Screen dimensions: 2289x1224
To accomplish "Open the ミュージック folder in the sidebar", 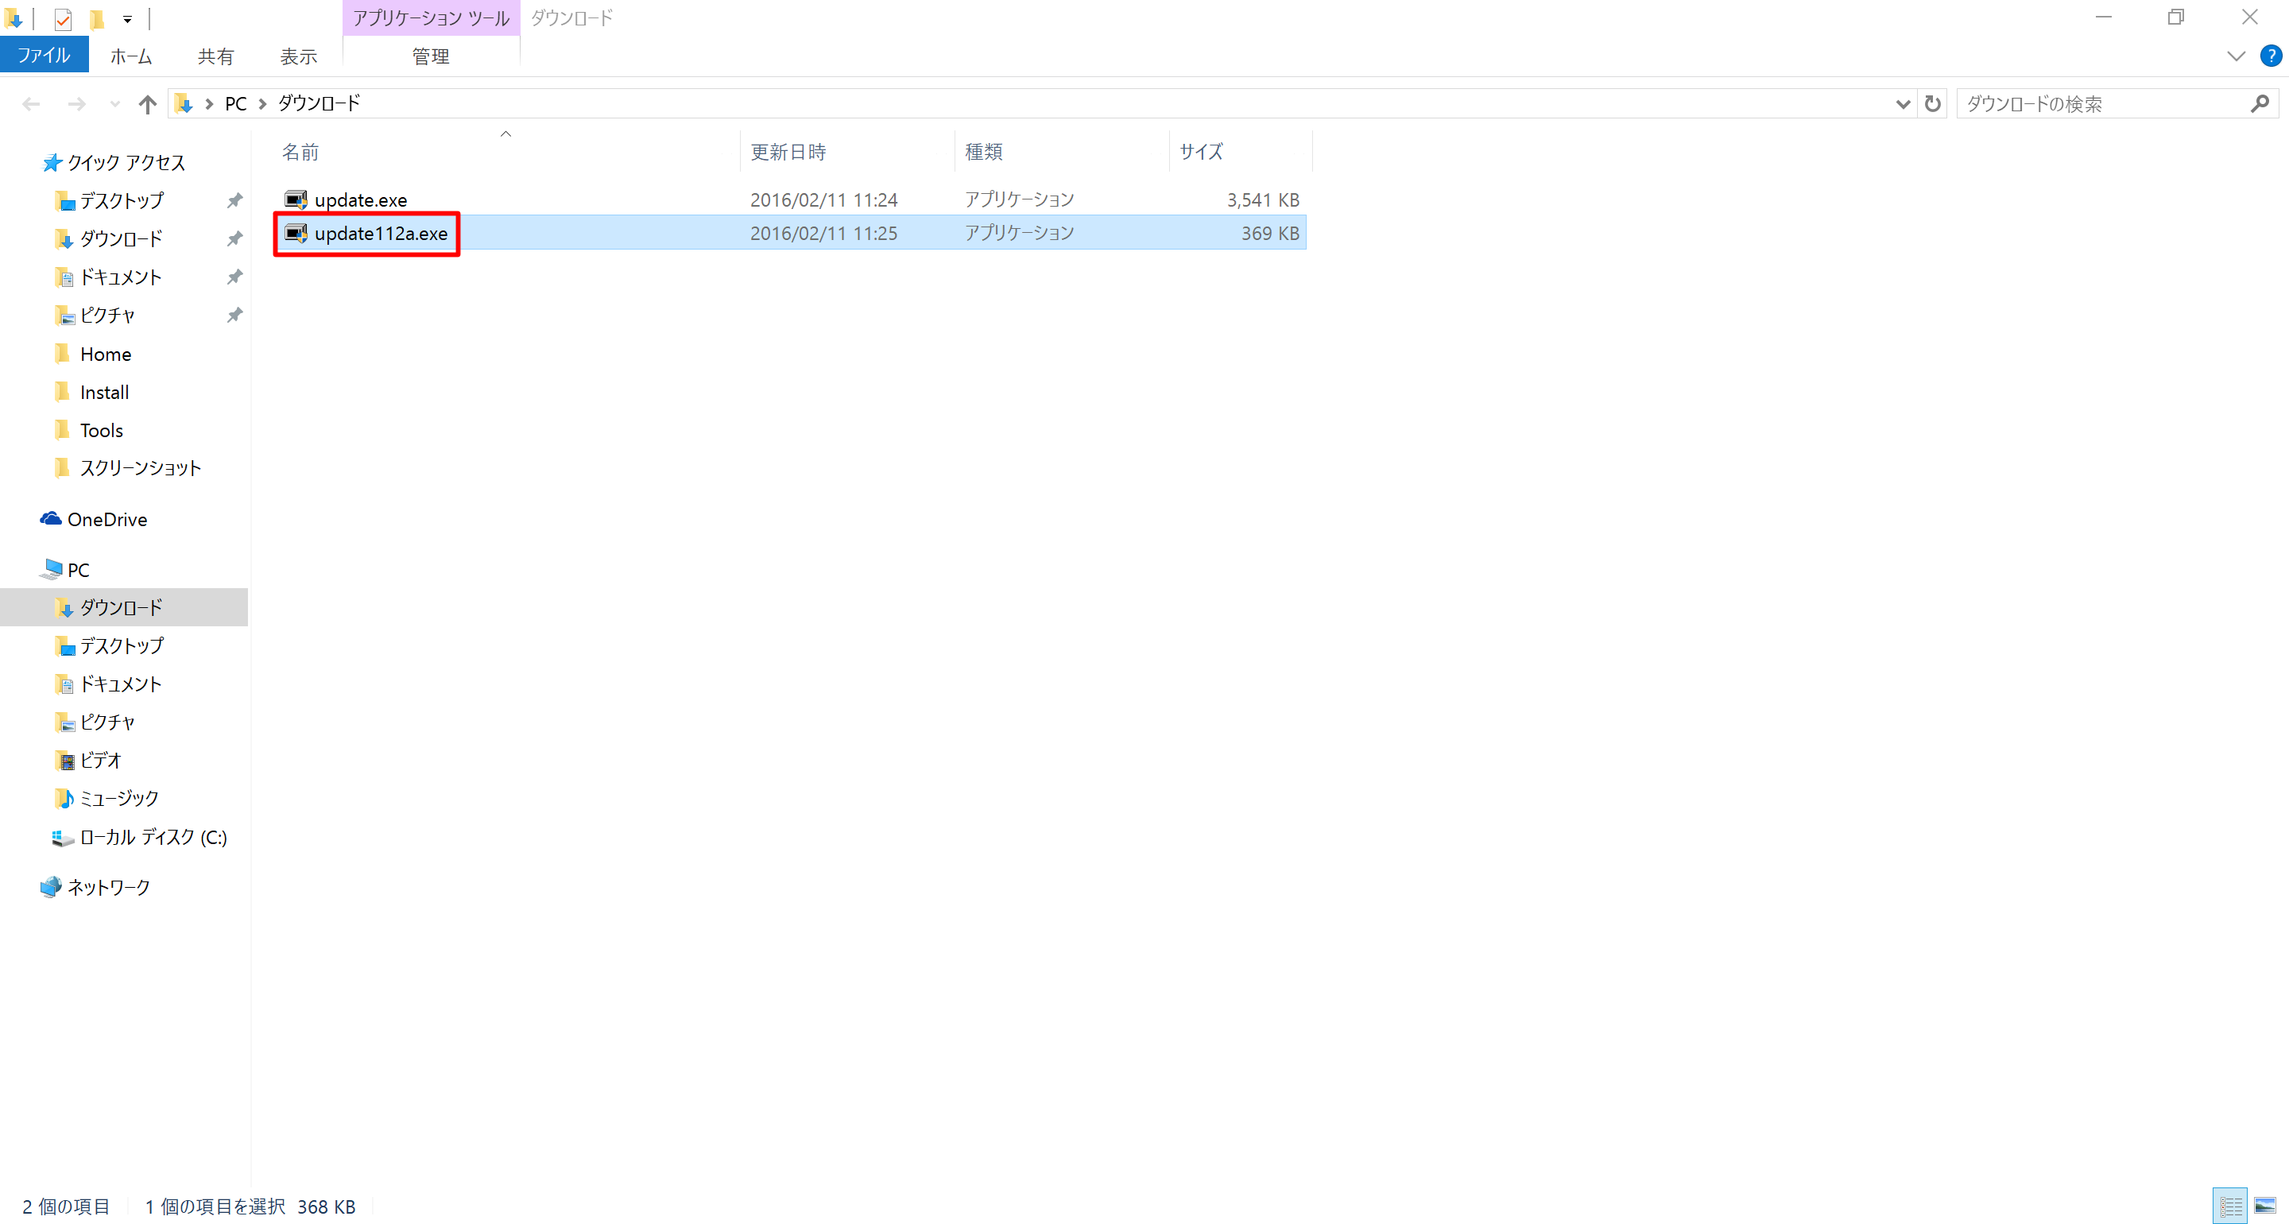I will click(119, 798).
